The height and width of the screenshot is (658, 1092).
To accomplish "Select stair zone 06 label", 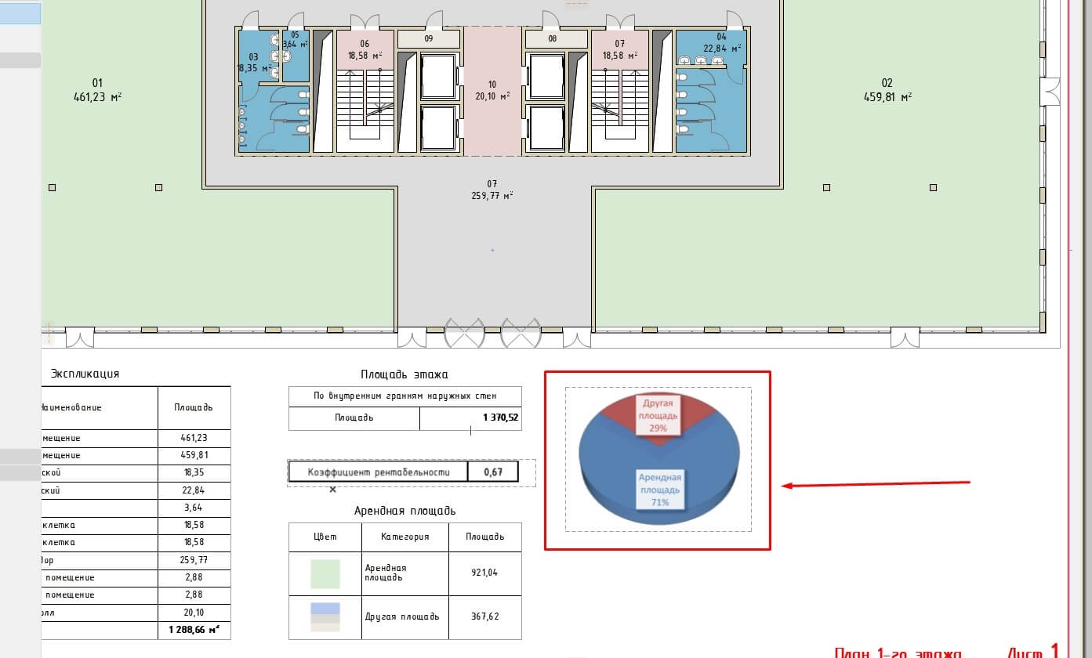I will (x=365, y=50).
